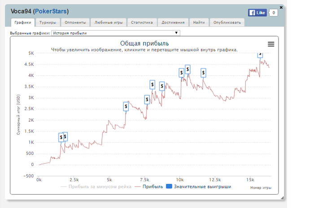Close the Voca94 popup window
Viewport: 314px width, 208px height.
pyautogui.click(x=281, y=8)
